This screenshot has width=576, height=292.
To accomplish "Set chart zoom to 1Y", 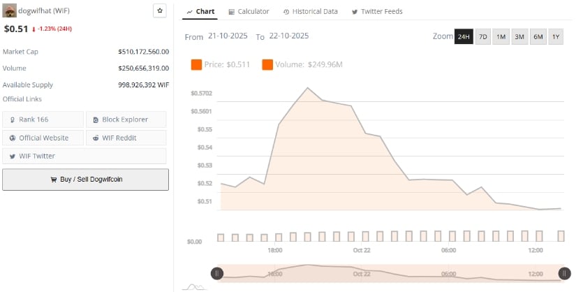I will [555, 36].
